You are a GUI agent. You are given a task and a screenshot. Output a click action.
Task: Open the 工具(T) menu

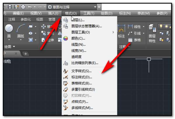[89, 13]
